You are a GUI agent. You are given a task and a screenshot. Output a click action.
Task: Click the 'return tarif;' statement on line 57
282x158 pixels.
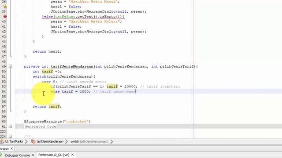click(x=47, y=106)
